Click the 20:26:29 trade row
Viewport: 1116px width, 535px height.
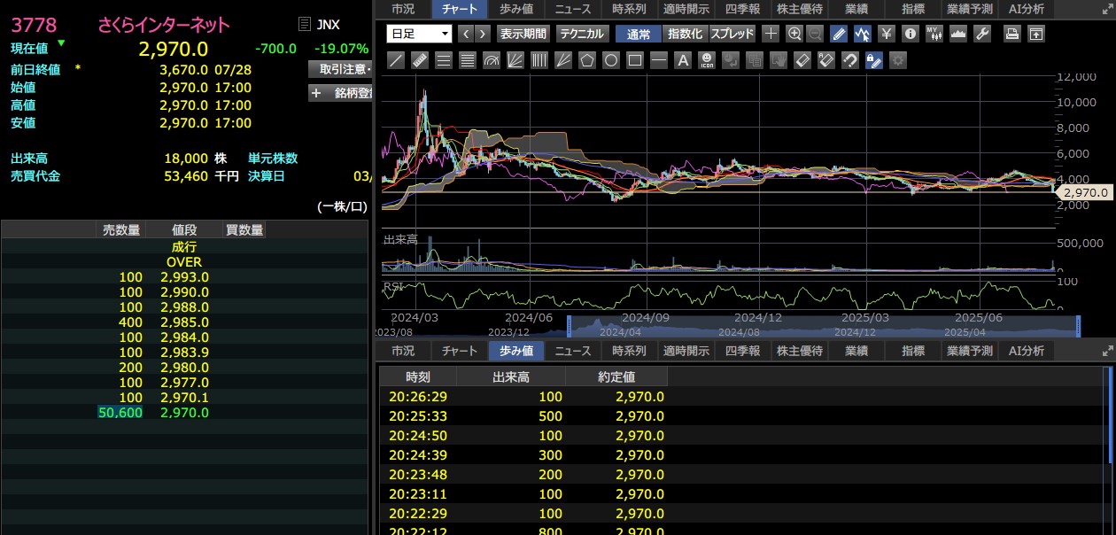[742, 396]
